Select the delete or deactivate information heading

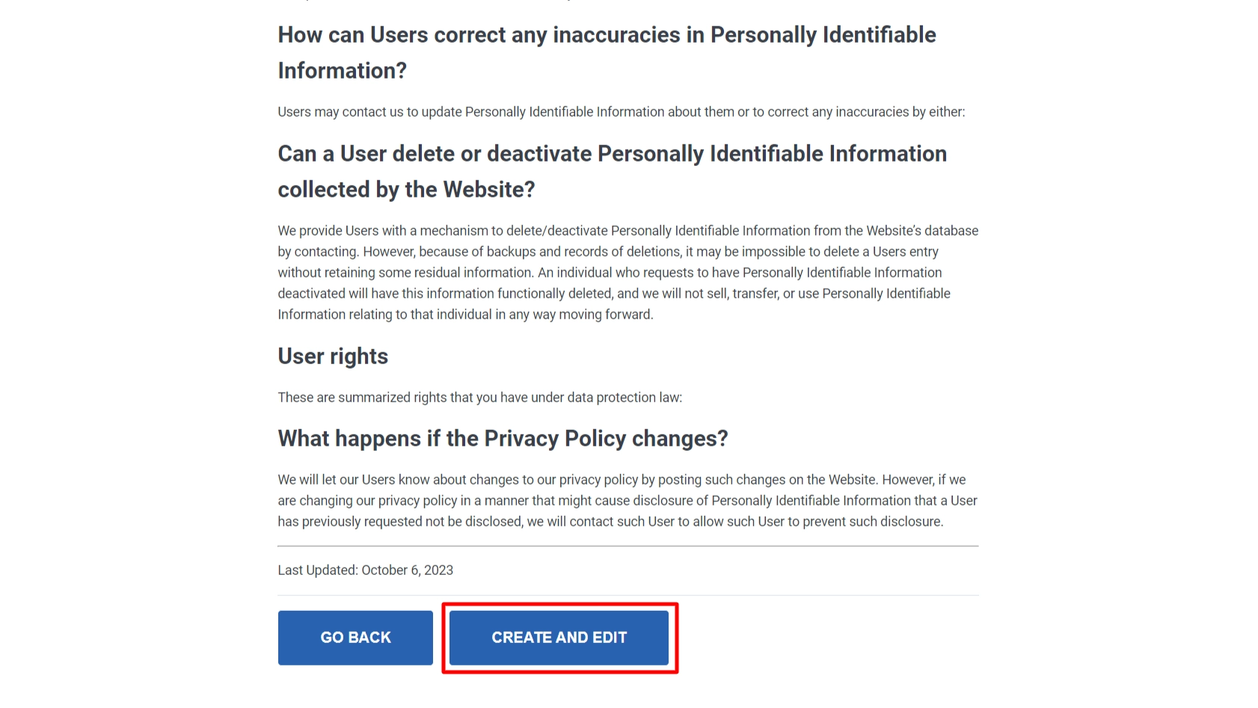[x=612, y=171]
